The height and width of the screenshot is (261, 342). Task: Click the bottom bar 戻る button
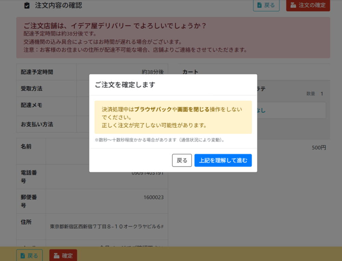coord(29,255)
